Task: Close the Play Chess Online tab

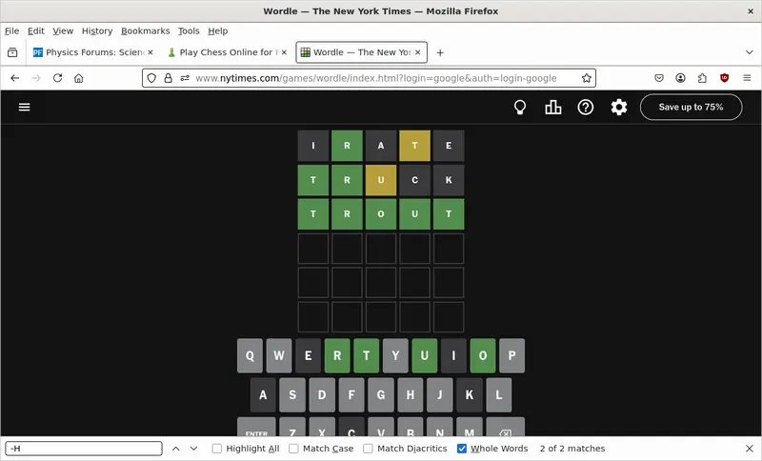Action: [284, 52]
